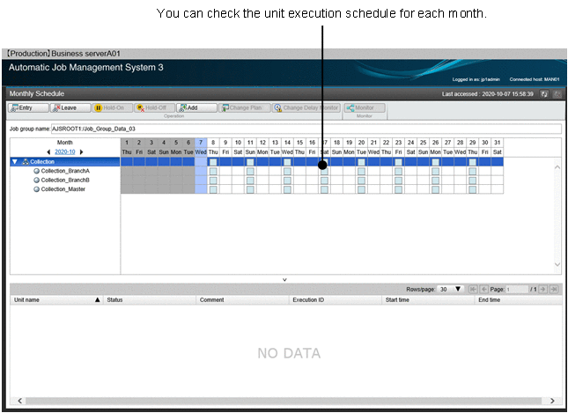This screenshot has height=413, width=568.
Task: Go to first page button
Action: pos(473,289)
